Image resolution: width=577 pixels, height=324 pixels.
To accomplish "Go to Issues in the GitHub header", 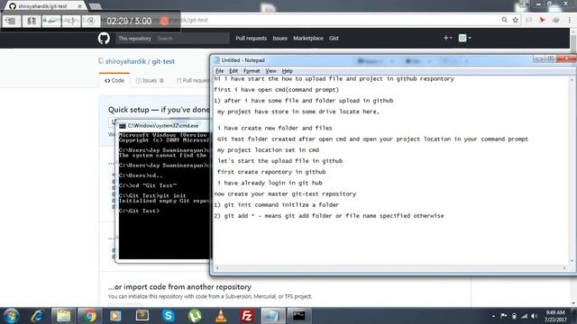I will (x=279, y=38).
